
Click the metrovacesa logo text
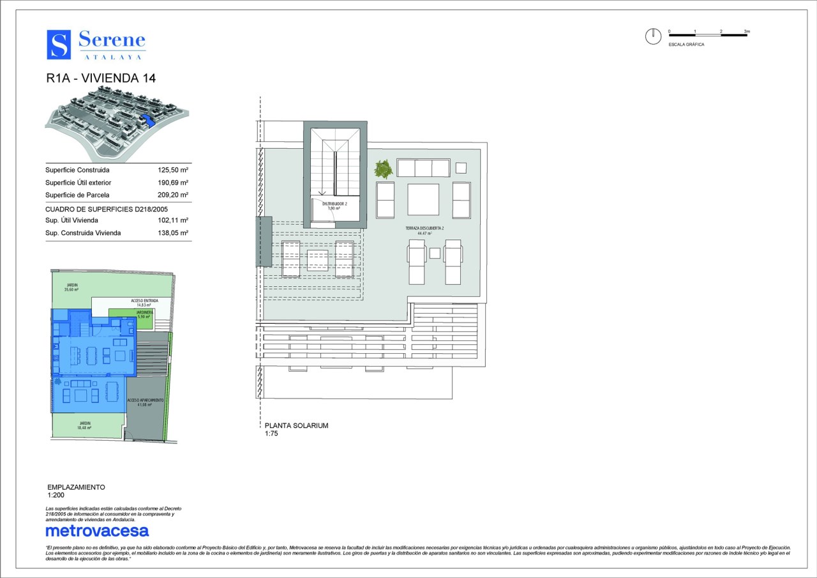(x=97, y=531)
